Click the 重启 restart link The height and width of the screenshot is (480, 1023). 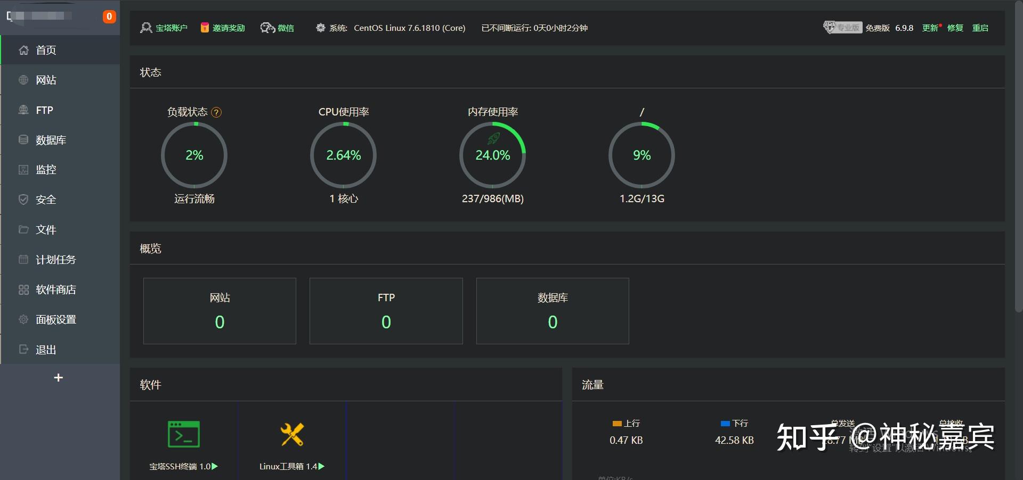(980, 28)
